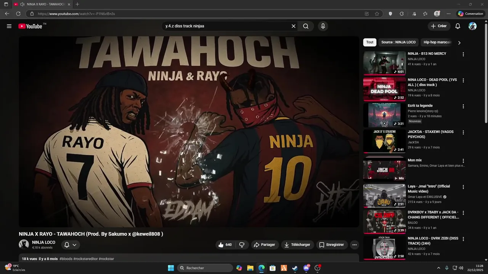Open the Créer menu
Viewport: 488px width, 274px height.
(x=439, y=26)
